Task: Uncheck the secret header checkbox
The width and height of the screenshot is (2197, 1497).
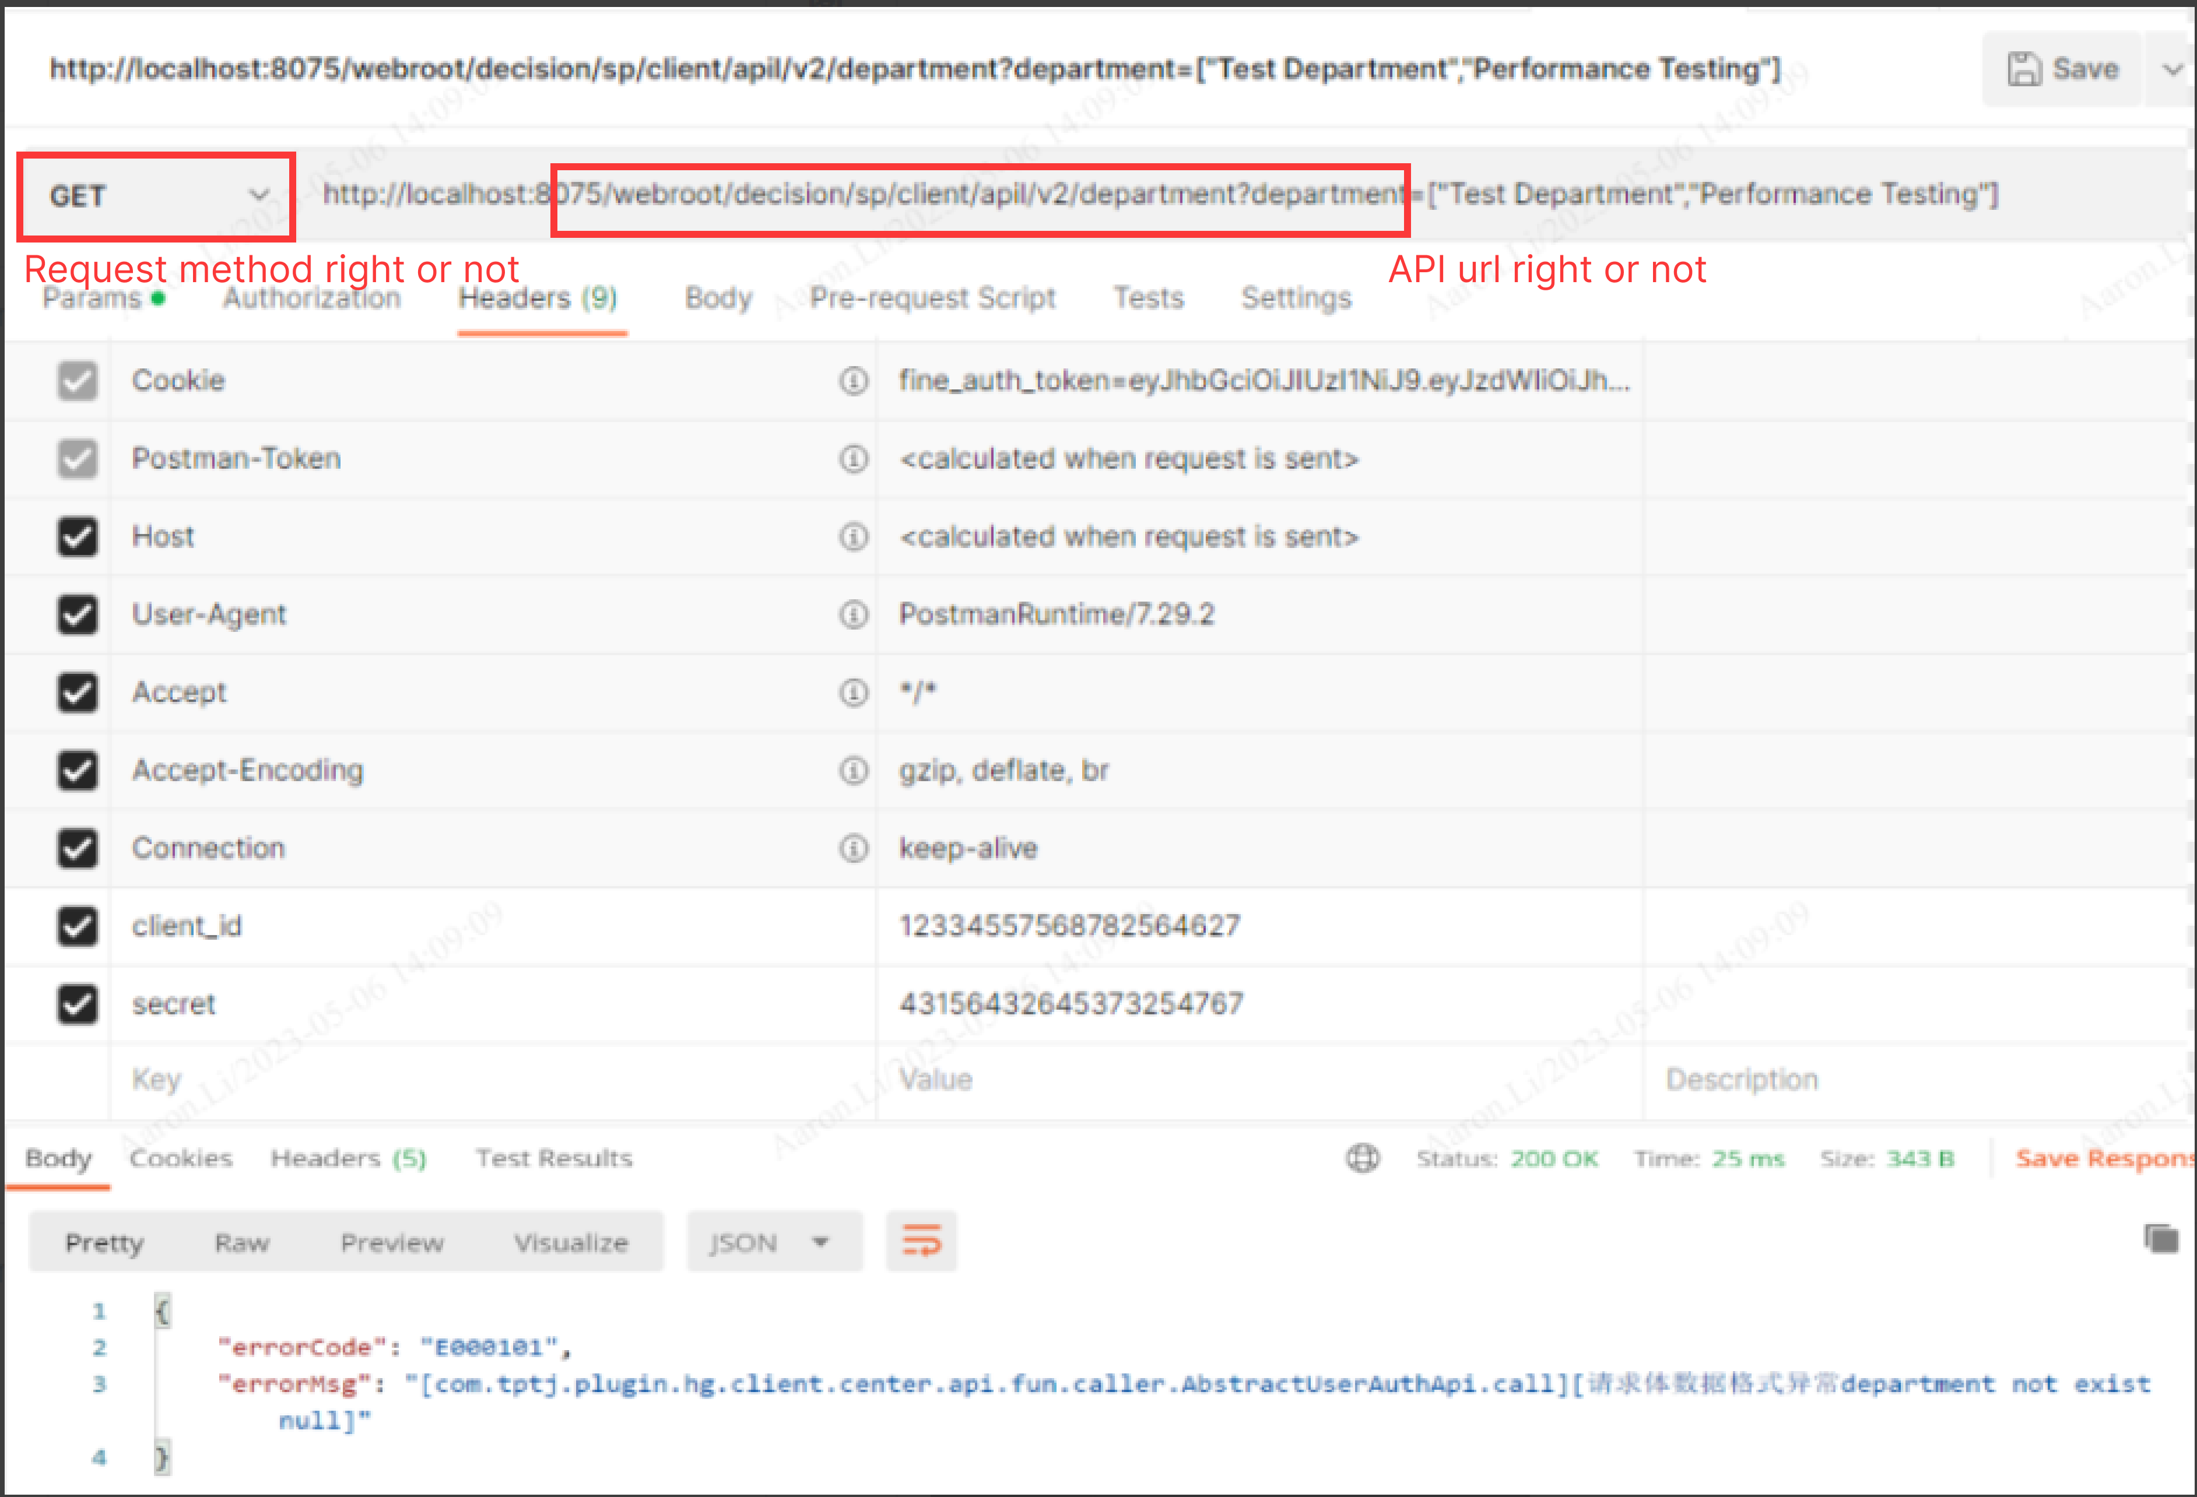Action: coord(78,1004)
